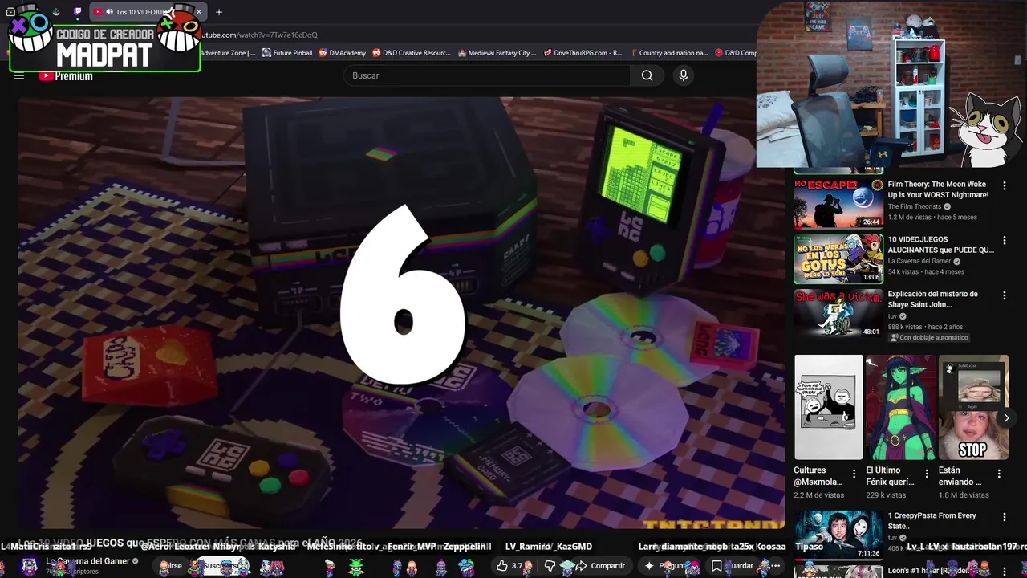Image resolution: width=1027 pixels, height=578 pixels.
Task: Open the YouTube hamburger guide menu
Action: (19, 76)
